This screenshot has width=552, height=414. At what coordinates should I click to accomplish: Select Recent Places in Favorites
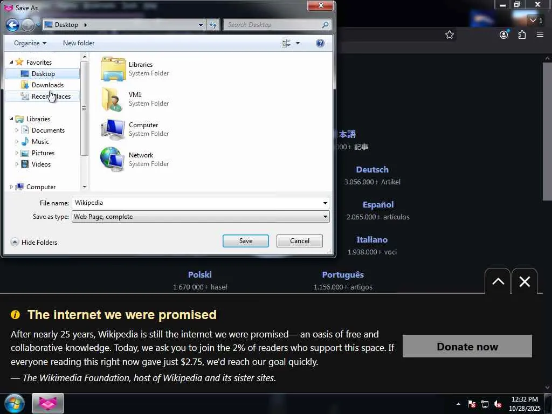[x=43, y=96]
